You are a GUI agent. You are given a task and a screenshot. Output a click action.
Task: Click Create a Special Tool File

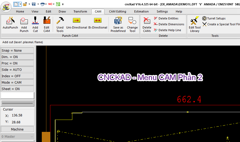(x=221, y=24)
